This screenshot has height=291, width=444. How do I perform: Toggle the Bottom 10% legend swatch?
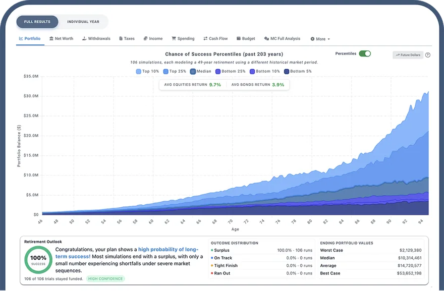[x=252, y=71]
